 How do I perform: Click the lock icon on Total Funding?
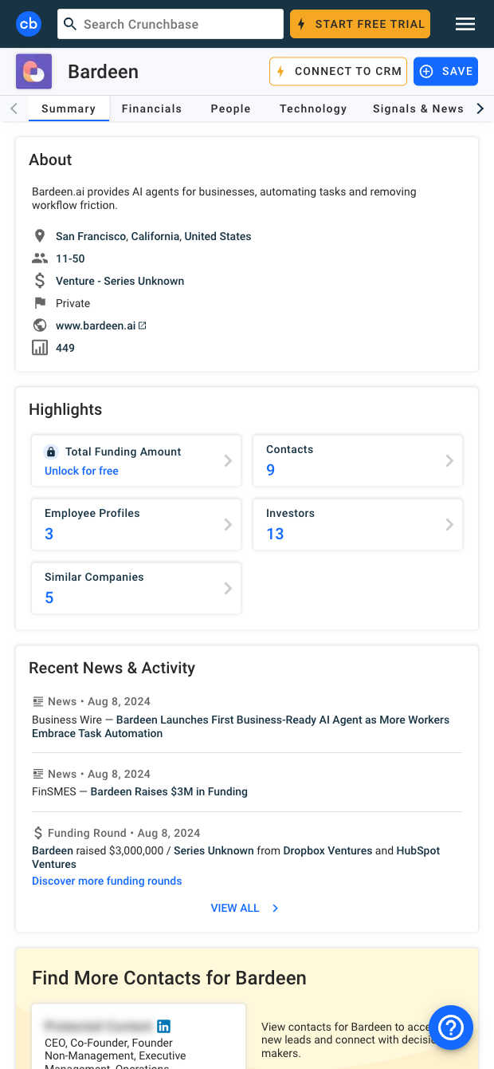(51, 452)
